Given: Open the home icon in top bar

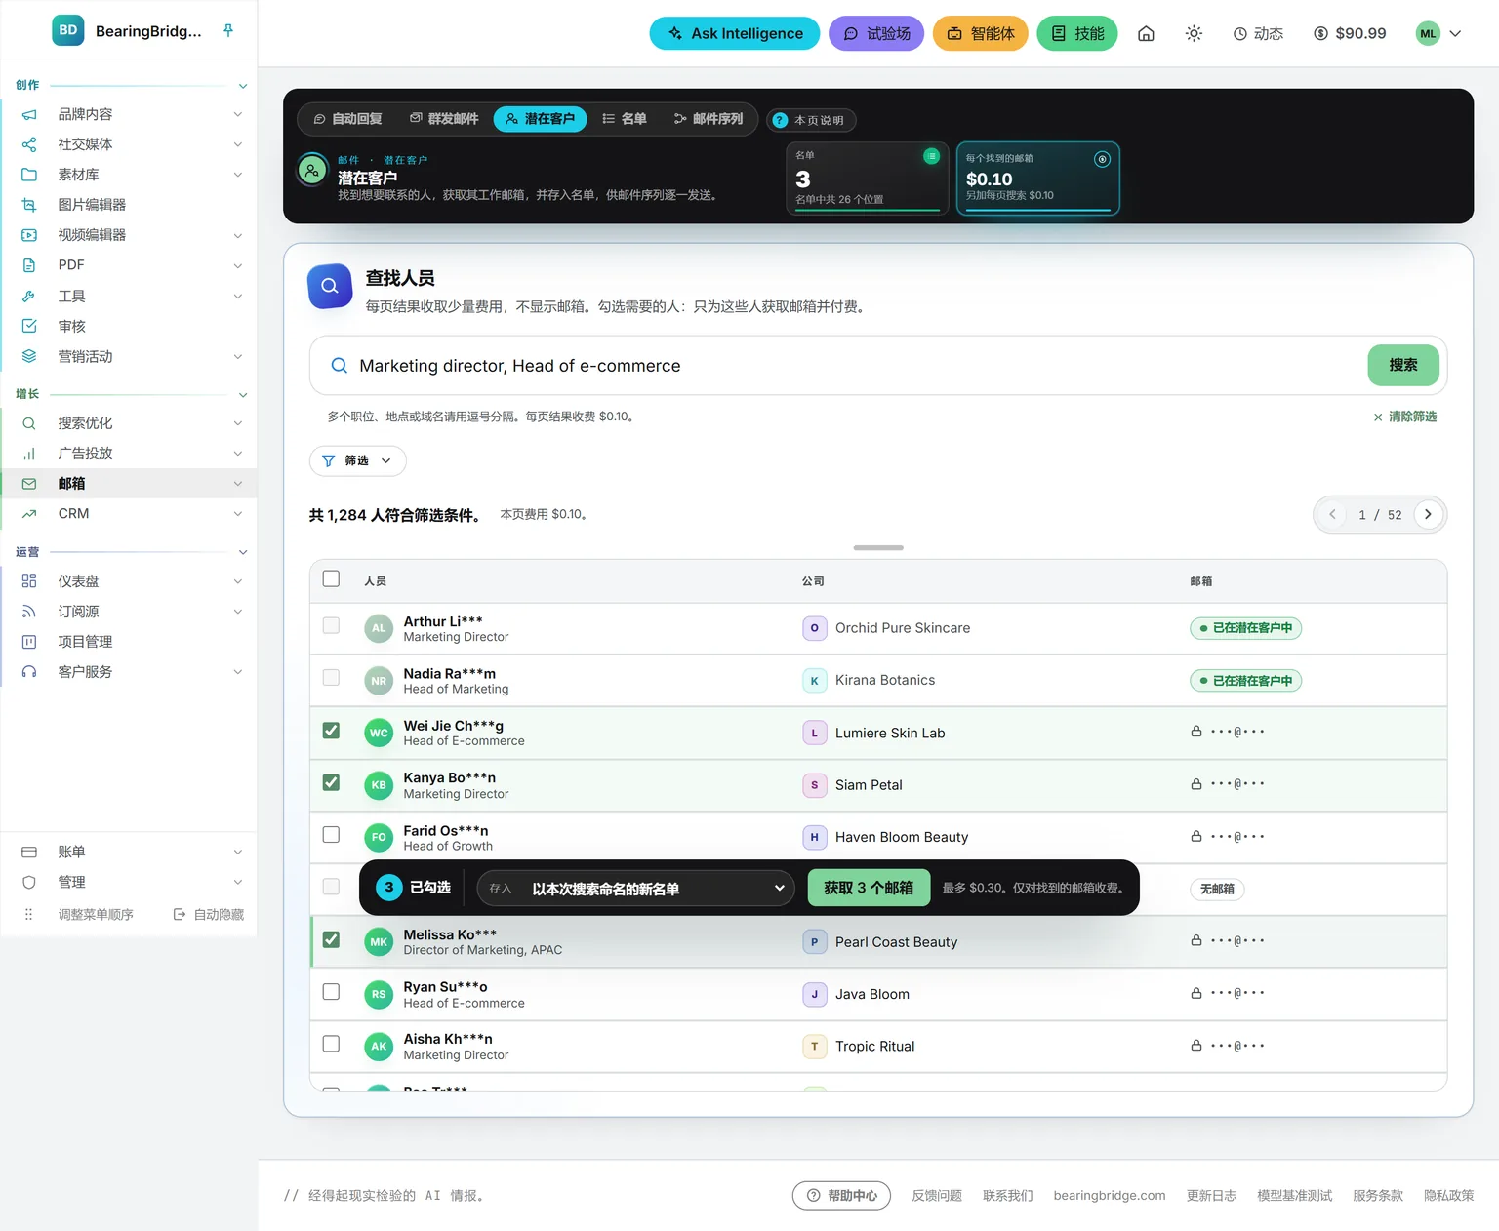Looking at the screenshot, I should point(1146,33).
